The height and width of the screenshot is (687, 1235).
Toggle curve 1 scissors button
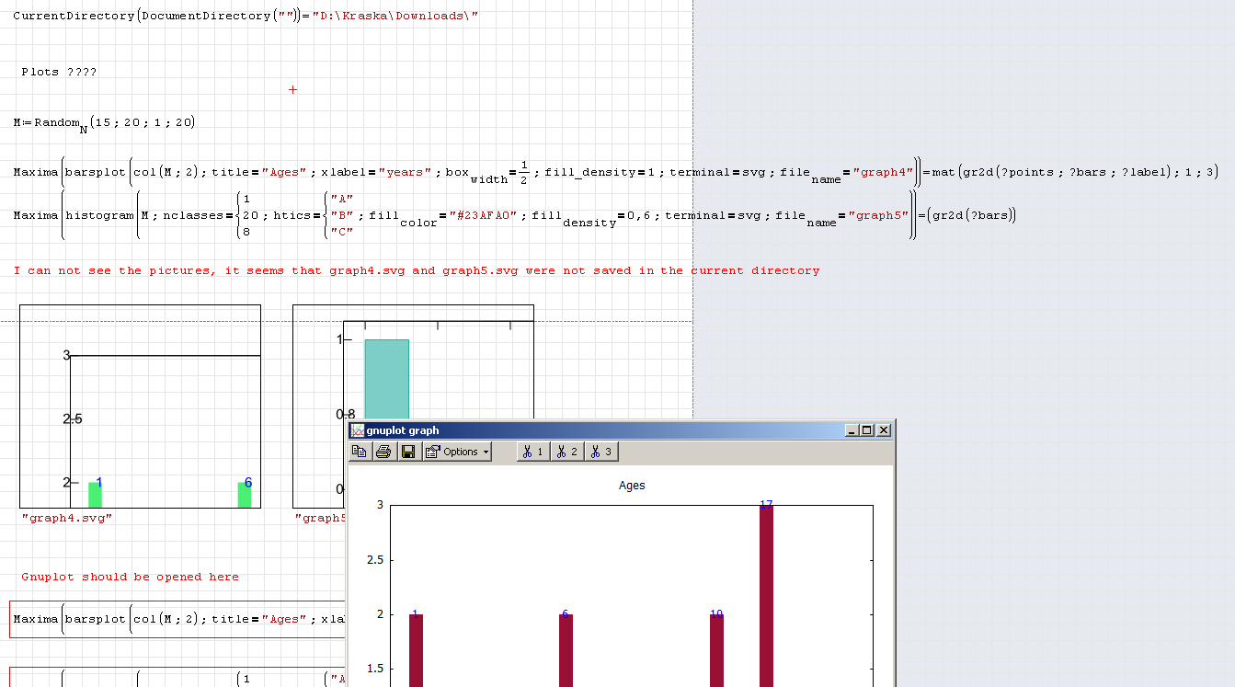pyautogui.click(x=533, y=452)
